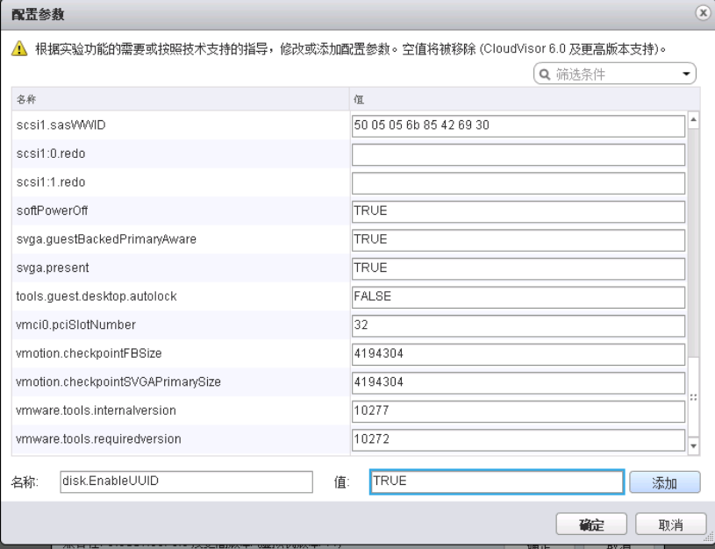
Task: Edit vmware.tools.requiredversion value field
Action: 518,439
